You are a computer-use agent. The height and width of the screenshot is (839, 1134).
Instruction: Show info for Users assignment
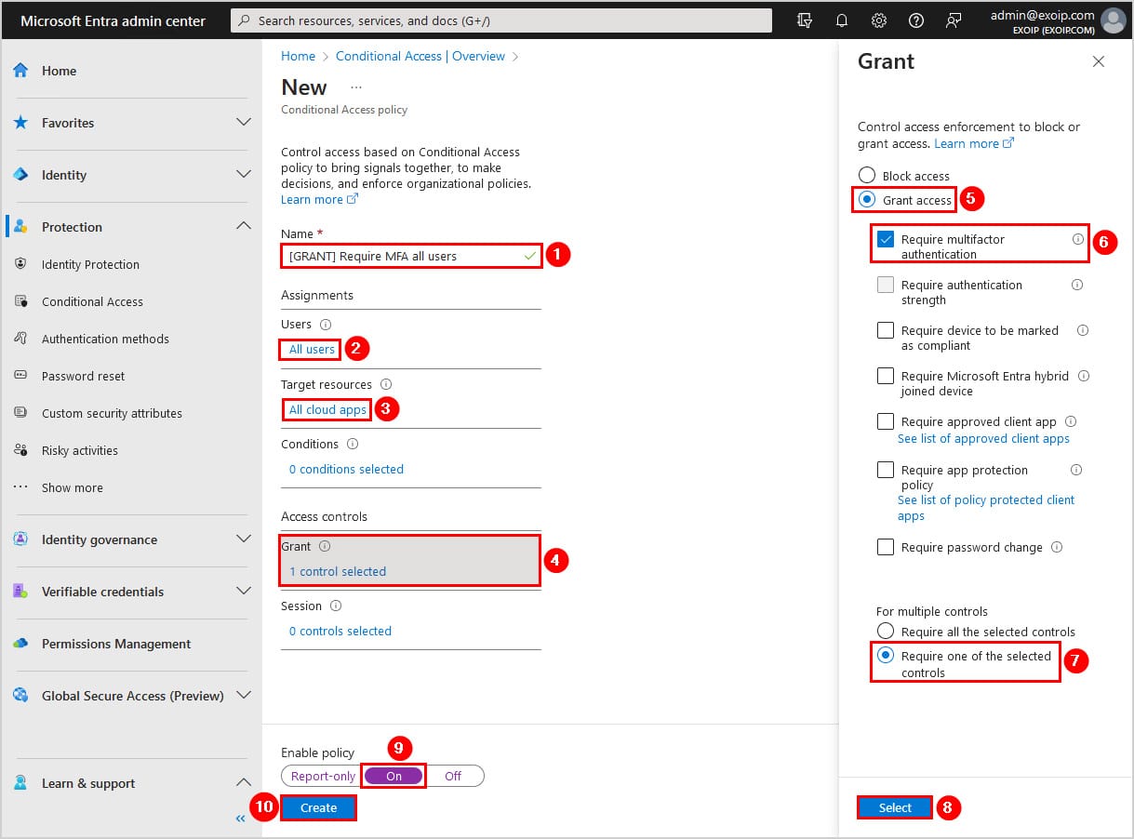point(326,325)
